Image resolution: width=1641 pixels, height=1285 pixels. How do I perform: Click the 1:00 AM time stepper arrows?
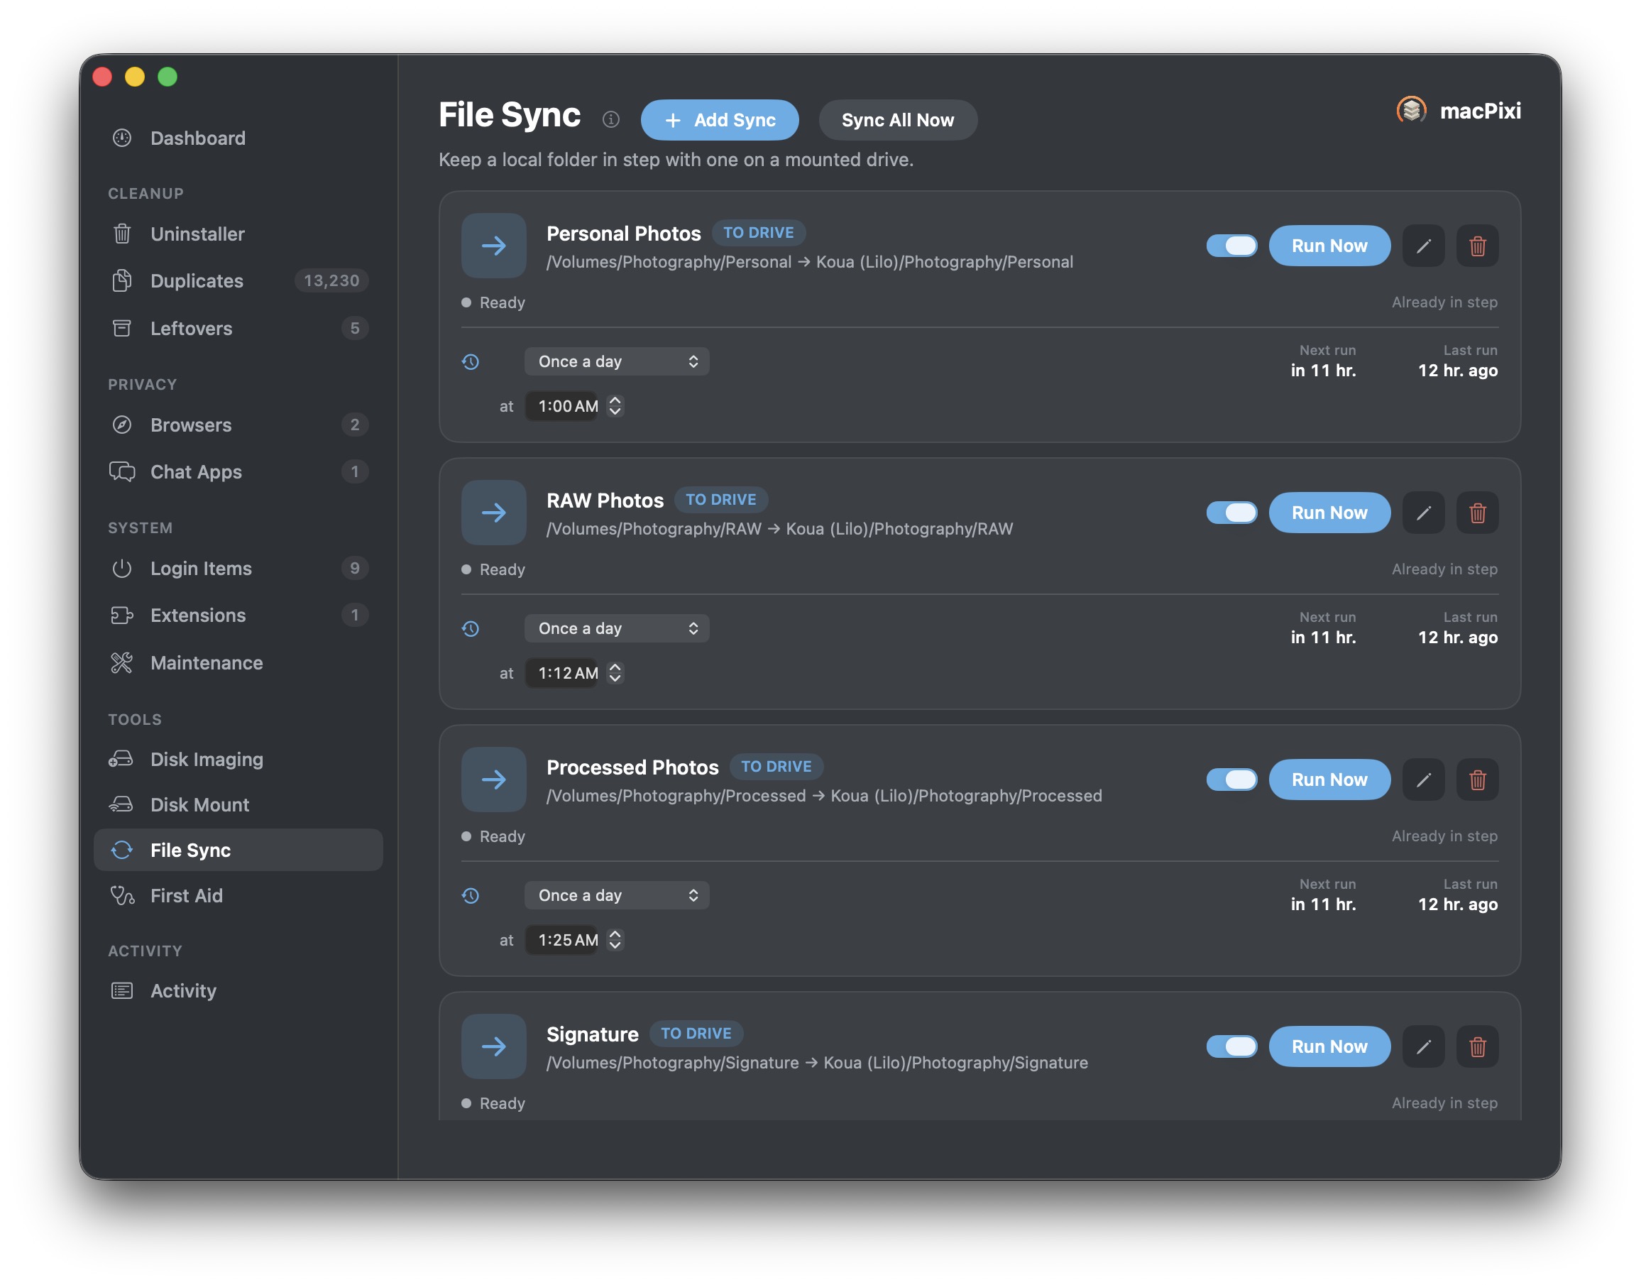(x=615, y=406)
